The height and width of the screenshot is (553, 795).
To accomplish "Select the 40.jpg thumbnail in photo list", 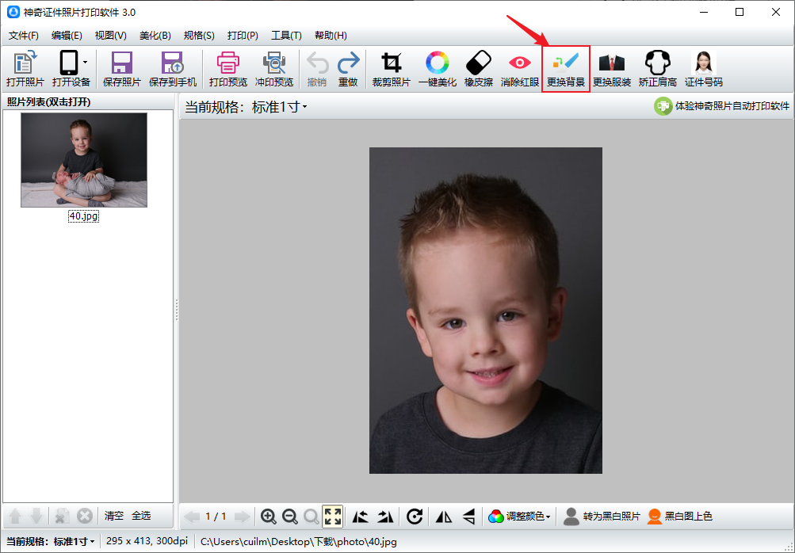I will (84, 160).
